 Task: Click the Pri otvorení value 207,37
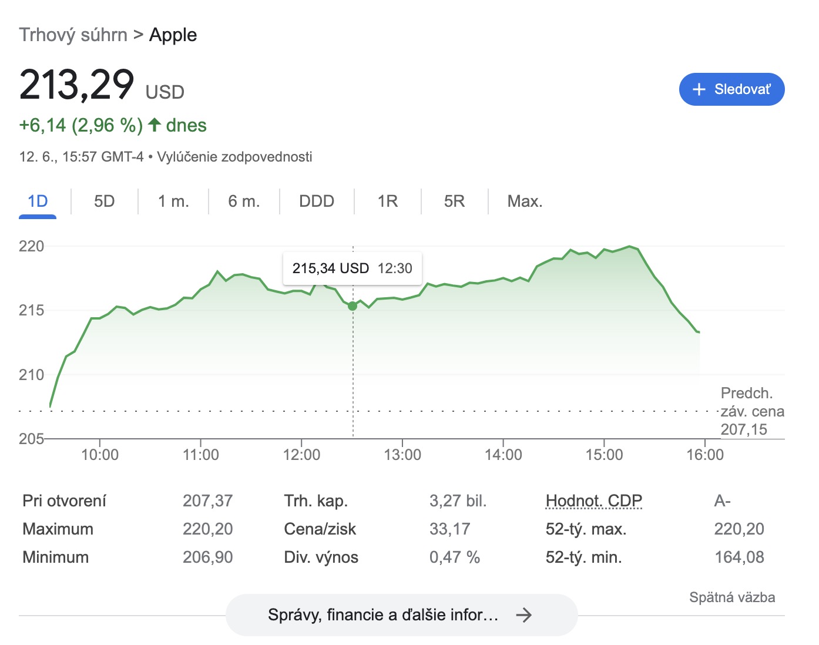click(207, 500)
